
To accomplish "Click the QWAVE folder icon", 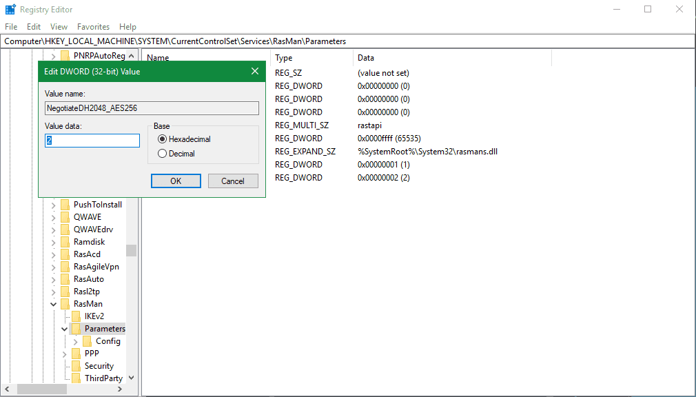I will coord(65,217).
